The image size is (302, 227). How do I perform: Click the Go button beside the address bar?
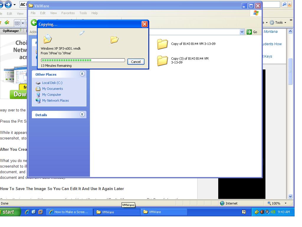[x=252, y=32]
